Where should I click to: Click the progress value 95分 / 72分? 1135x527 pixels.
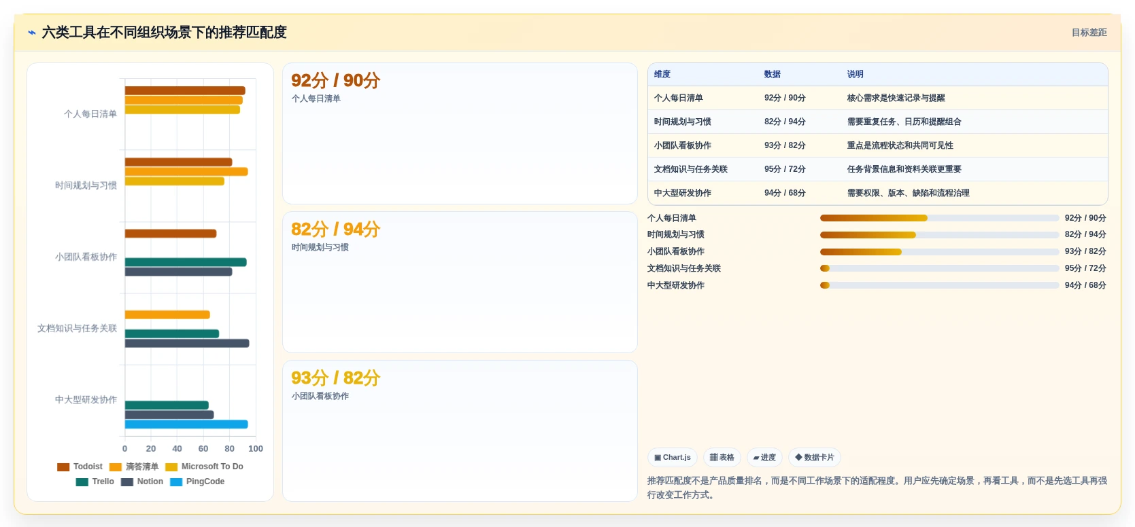coord(1085,268)
